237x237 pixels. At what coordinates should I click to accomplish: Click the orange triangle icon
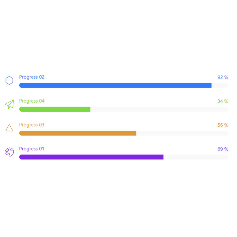9,128
